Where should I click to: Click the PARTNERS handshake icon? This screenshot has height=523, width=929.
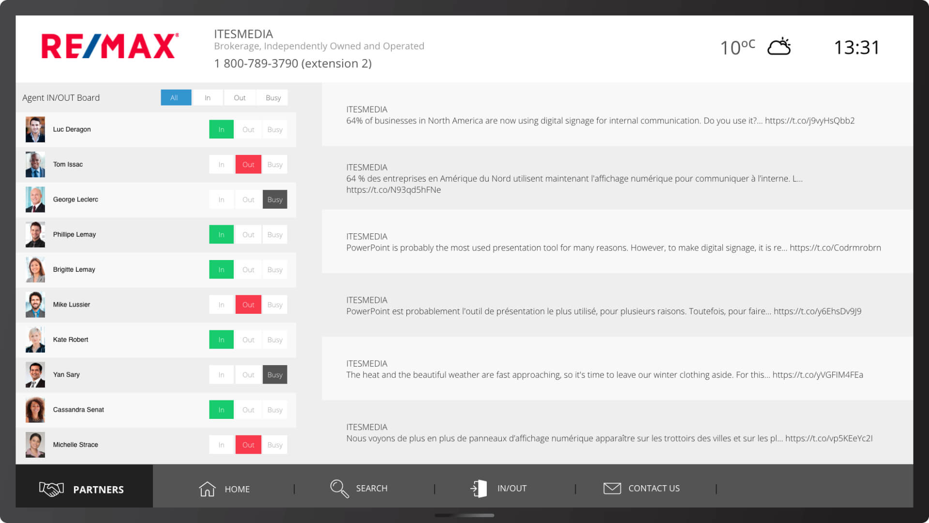point(50,489)
